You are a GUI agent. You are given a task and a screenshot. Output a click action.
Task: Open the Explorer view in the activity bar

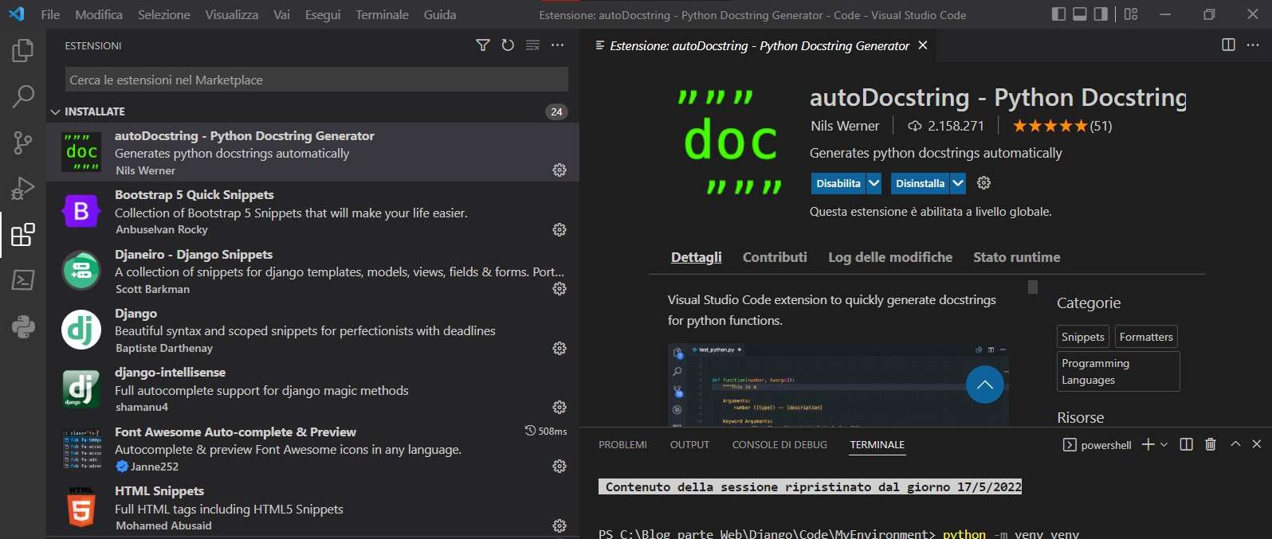[x=23, y=51]
